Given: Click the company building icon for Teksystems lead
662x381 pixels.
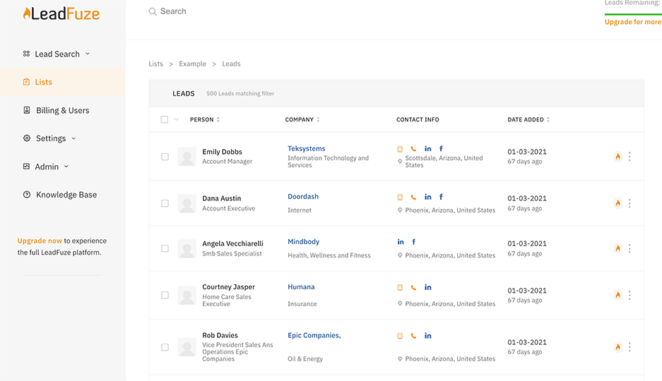Looking at the screenshot, I should pyautogui.click(x=400, y=149).
